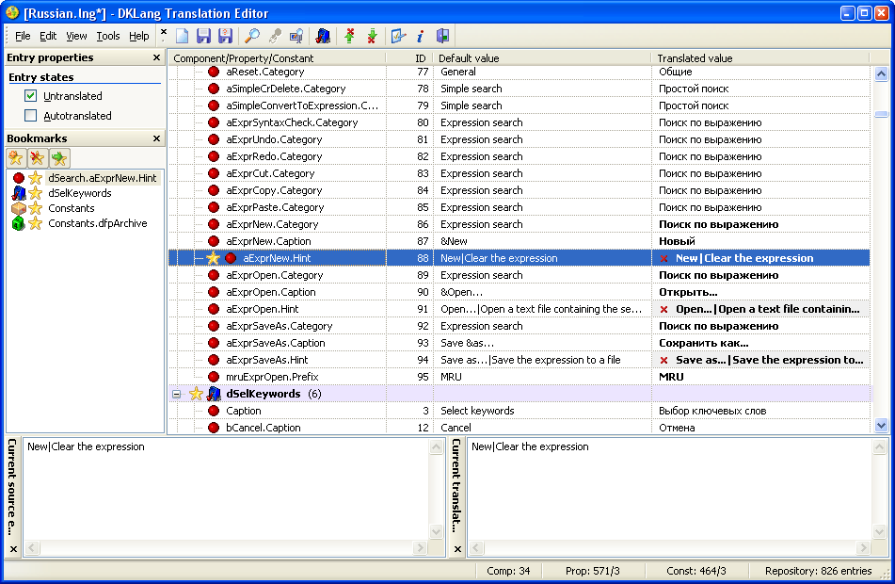Open the Help menu
895x584 pixels.
[138, 36]
